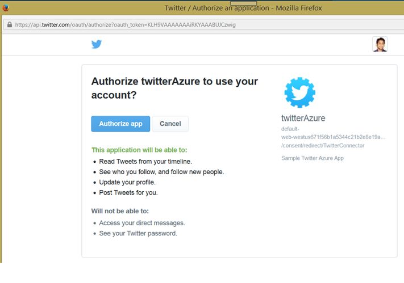Viewport: 404px width, 283px height.
Task: Open the default-web-westus redirect URL link
Action: point(333,137)
